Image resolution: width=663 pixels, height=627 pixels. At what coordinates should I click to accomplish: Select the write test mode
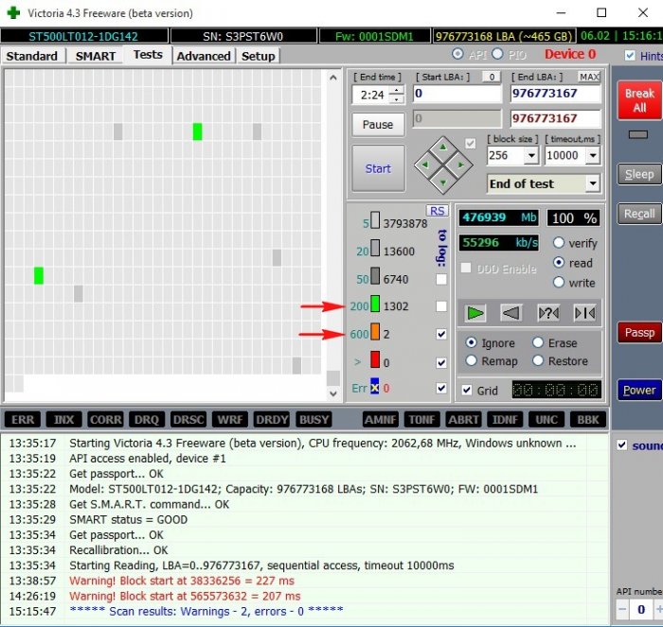tap(559, 283)
